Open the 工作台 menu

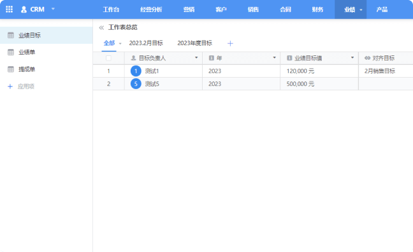pyautogui.click(x=111, y=10)
